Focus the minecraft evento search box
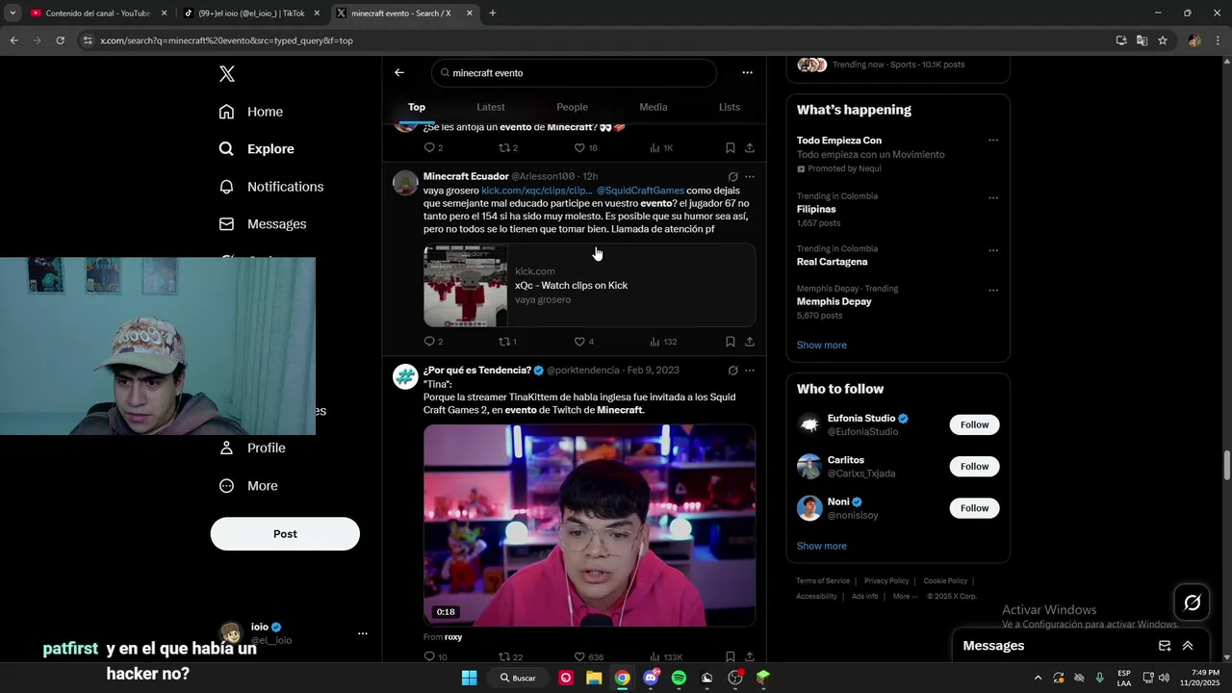 point(575,73)
